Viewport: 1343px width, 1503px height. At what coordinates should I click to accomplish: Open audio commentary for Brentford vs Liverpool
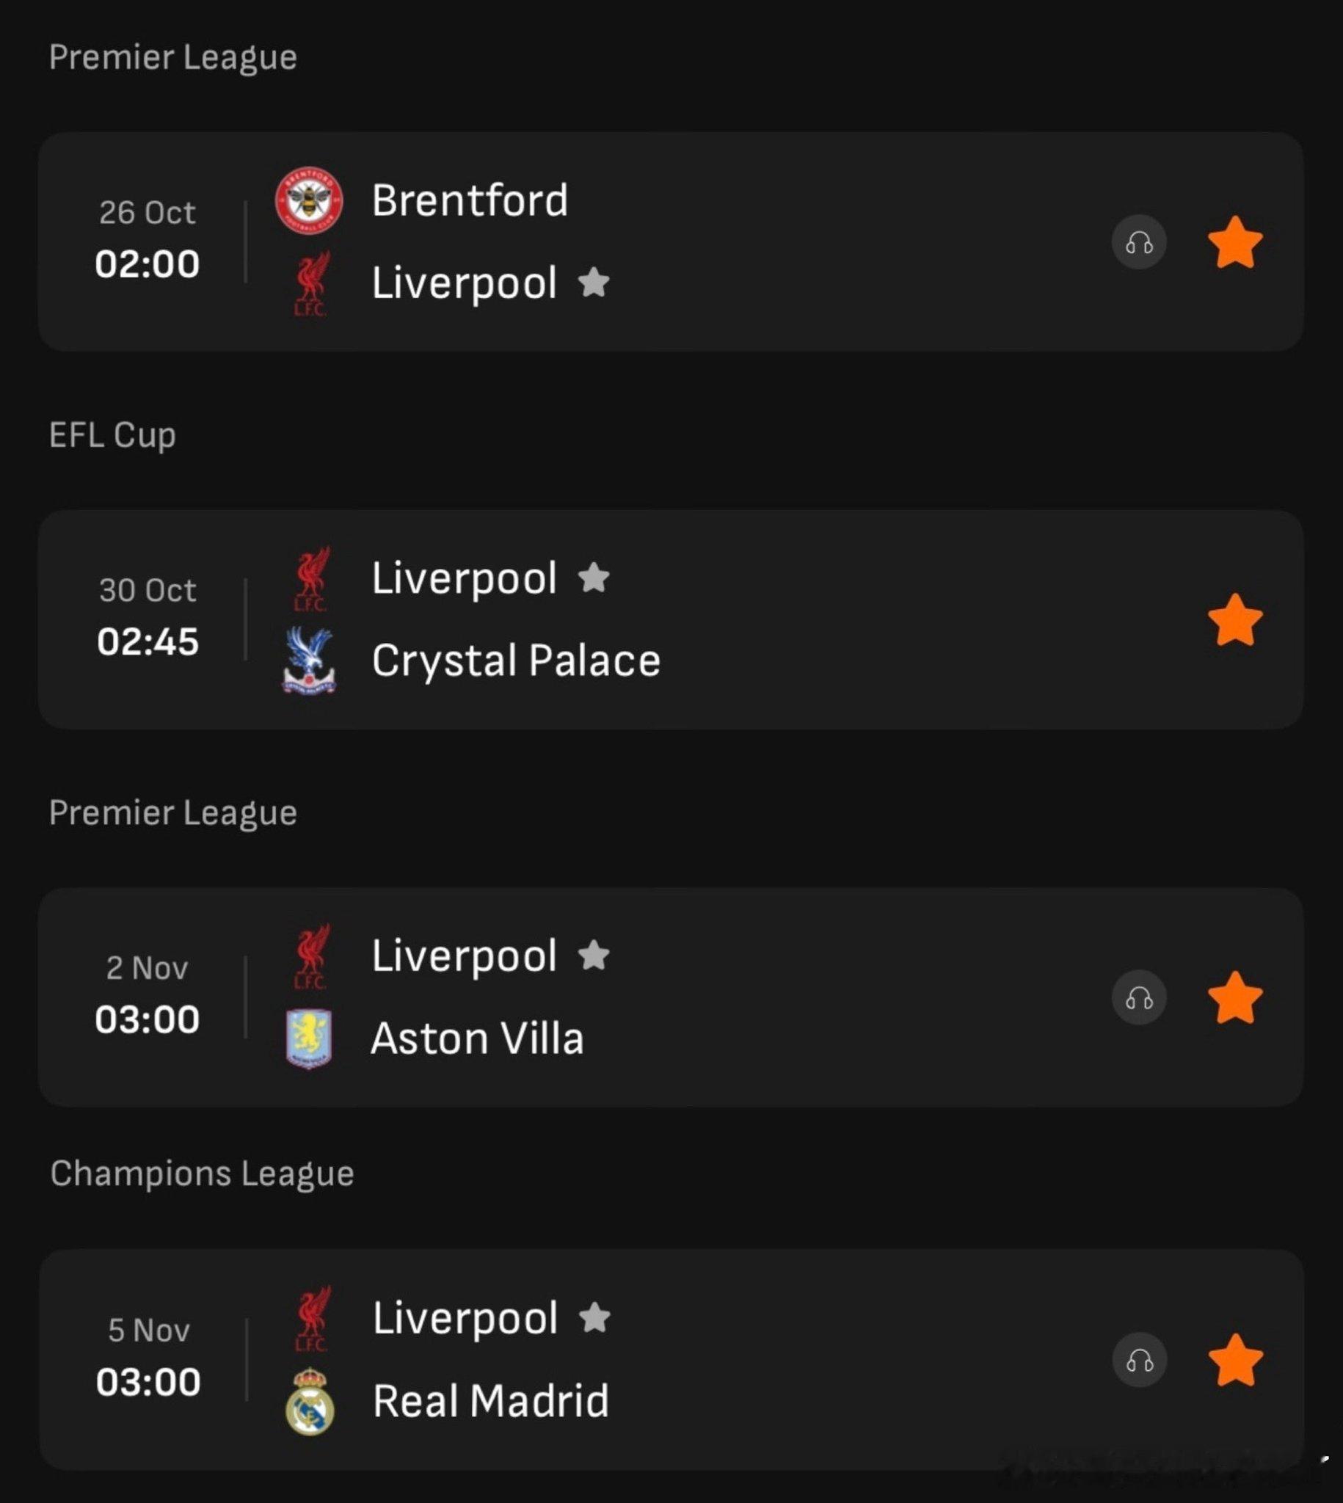[x=1138, y=242]
